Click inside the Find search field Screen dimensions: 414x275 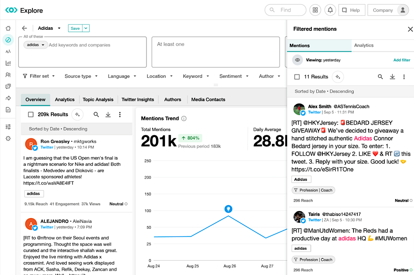click(x=285, y=10)
